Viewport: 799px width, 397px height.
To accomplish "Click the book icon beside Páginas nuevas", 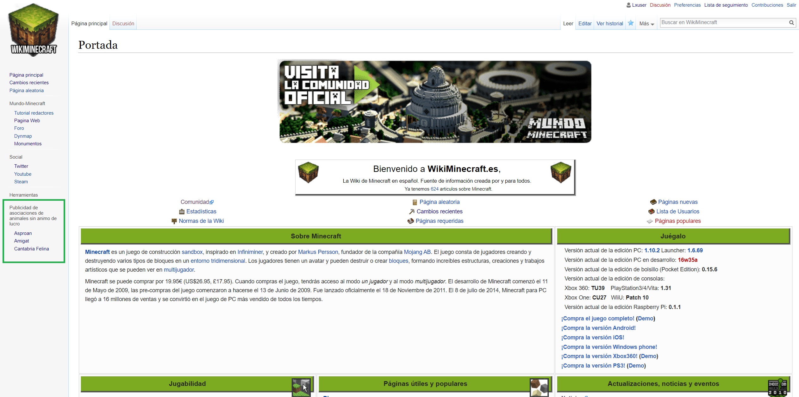I will pyautogui.click(x=653, y=202).
